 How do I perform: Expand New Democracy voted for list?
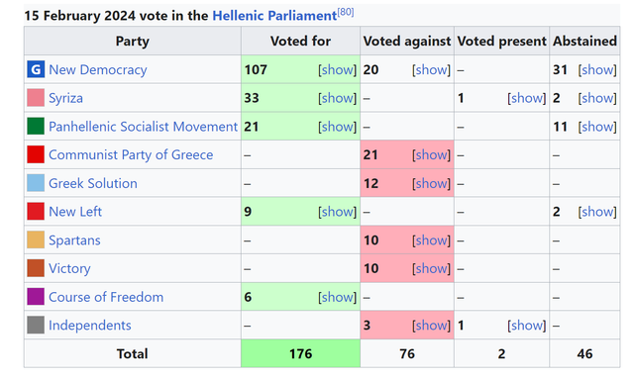click(x=337, y=69)
